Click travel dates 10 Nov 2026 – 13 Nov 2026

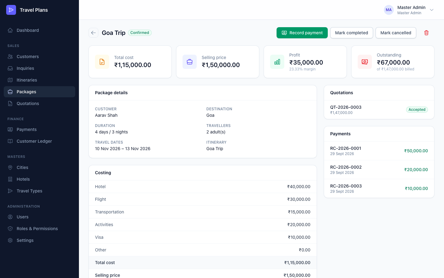[123, 149]
